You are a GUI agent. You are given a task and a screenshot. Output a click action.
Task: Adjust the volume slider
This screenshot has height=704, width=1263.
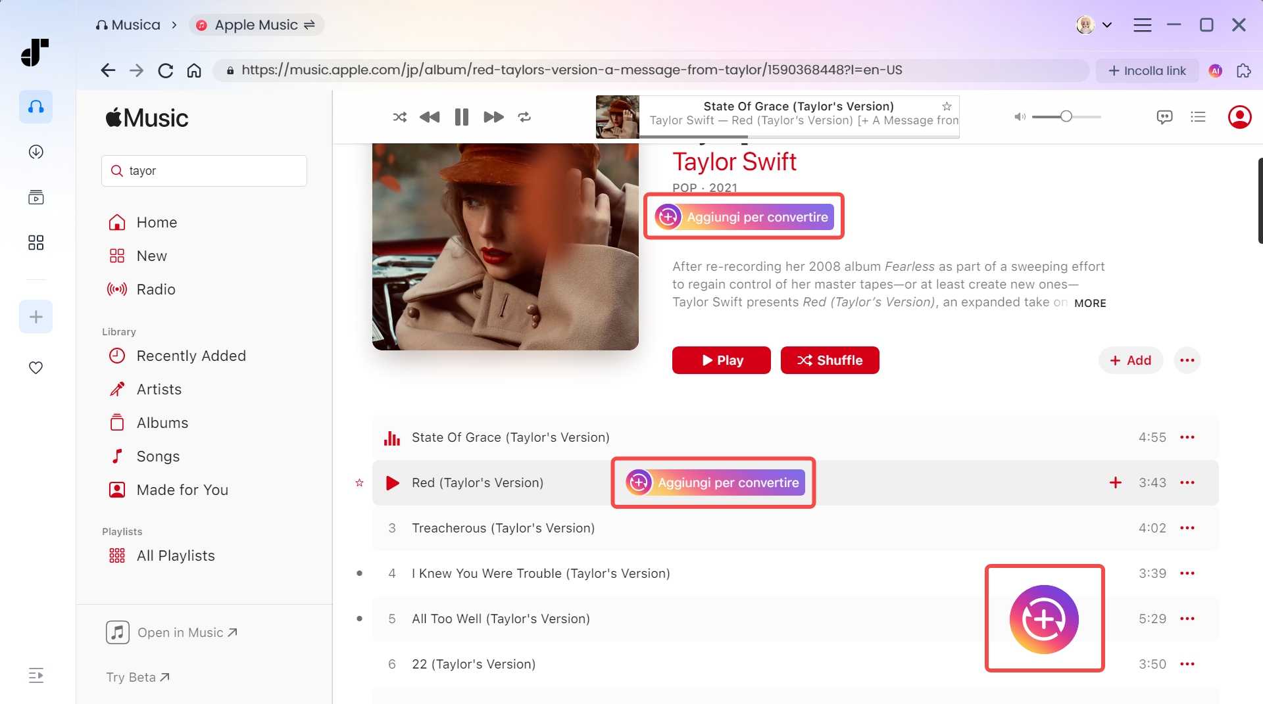[x=1066, y=117]
